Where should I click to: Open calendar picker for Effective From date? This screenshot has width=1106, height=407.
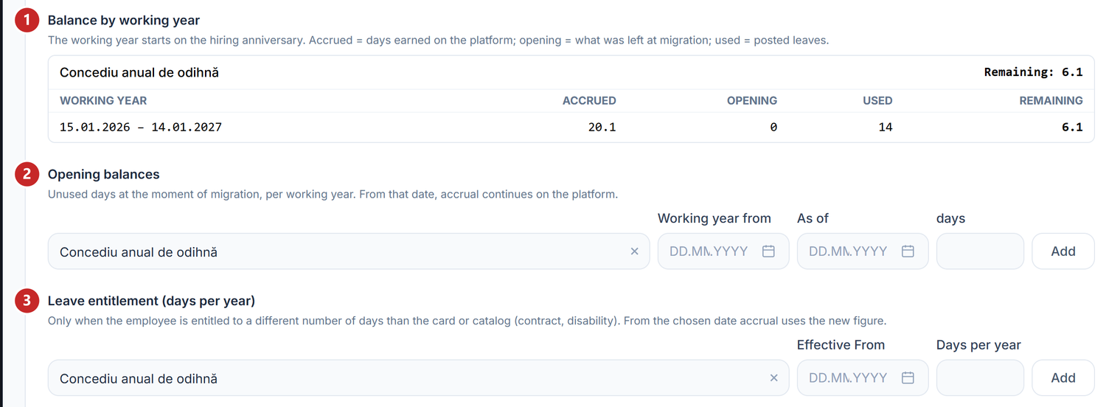(x=908, y=378)
